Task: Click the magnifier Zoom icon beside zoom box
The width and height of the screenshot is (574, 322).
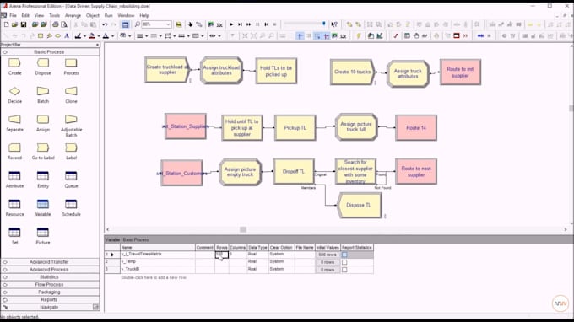Action: coord(138,24)
